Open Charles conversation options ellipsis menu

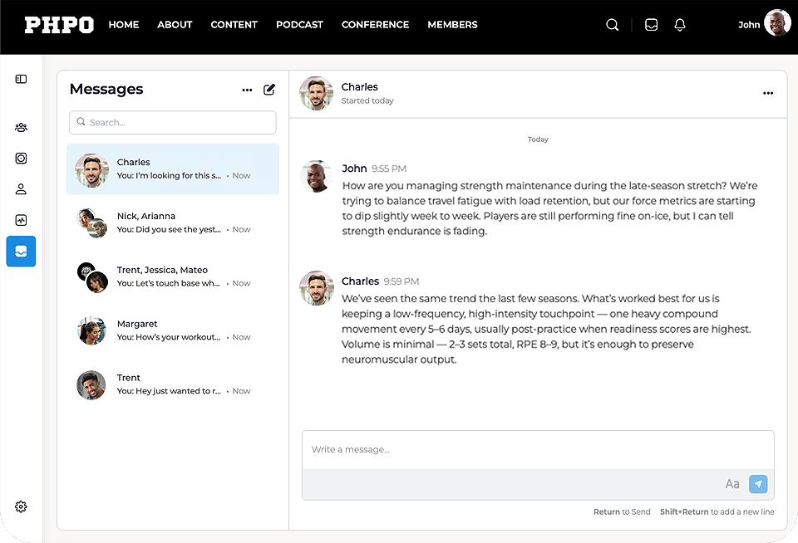pos(767,94)
